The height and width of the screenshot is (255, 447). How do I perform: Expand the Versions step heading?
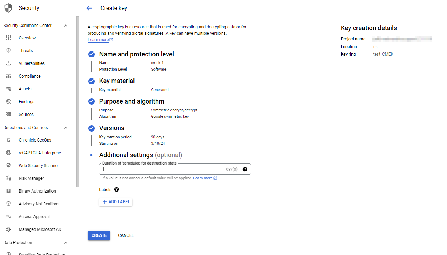(x=112, y=128)
